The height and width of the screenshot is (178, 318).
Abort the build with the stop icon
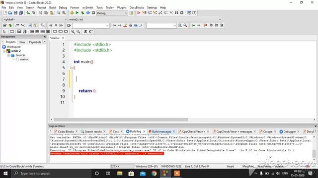93,13
